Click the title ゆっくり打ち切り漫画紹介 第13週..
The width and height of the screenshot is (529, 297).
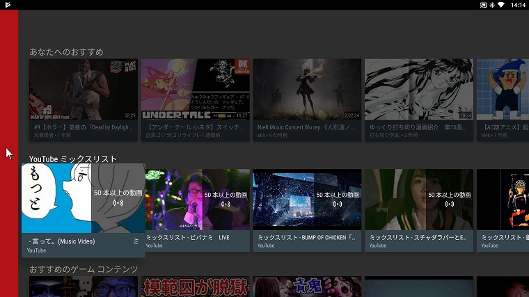click(418, 127)
